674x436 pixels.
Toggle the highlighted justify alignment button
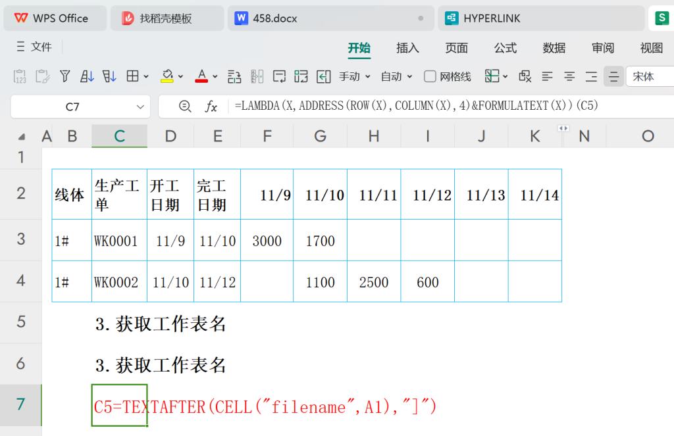613,76
